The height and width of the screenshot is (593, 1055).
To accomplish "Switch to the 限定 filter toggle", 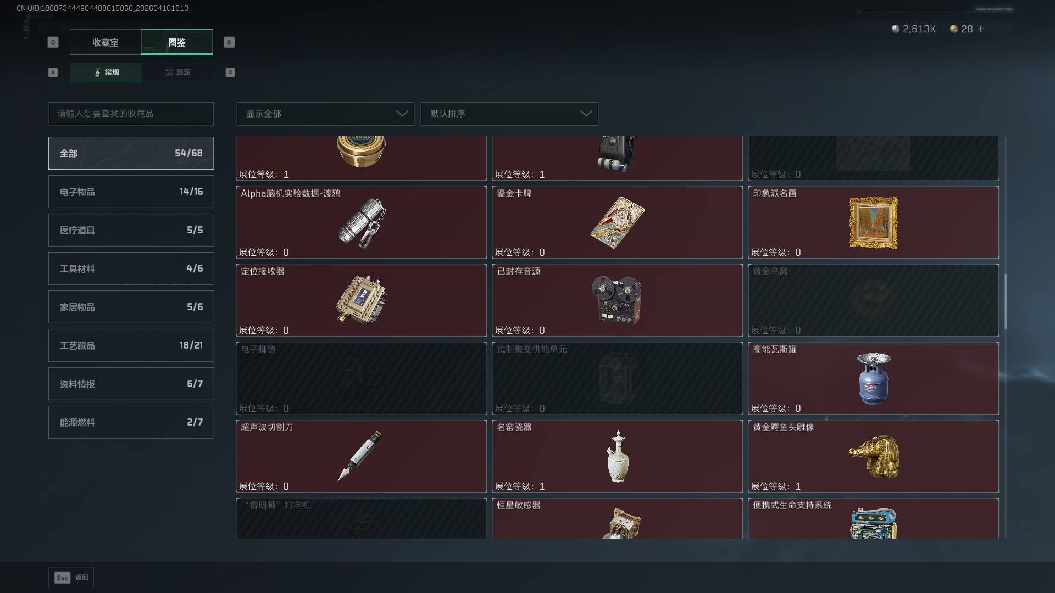I will pyautogui.click(x=177, y=72).
